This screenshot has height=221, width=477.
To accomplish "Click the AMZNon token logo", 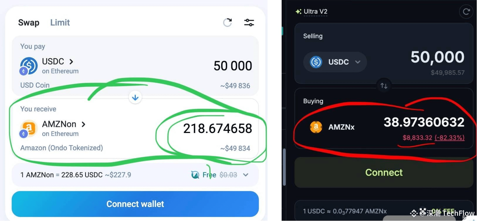I will point(28,129).
